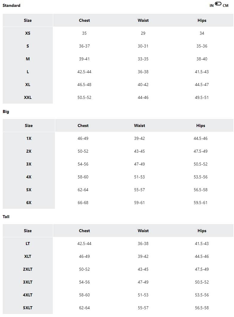The image size is (234, 317).
Task: Click hips value 44.5-47 for size XL
Action: (202, 85)
